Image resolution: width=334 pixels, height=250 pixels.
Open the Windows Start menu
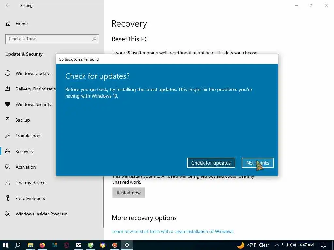point(6,245)
